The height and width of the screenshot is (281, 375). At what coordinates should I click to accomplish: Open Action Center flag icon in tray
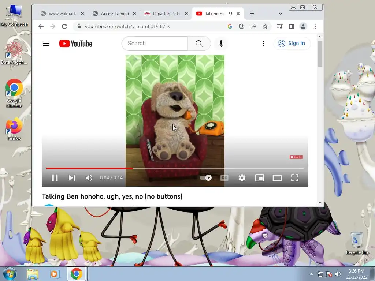[329, 274]
